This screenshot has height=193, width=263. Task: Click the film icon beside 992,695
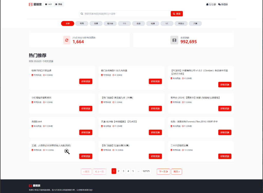174,40
